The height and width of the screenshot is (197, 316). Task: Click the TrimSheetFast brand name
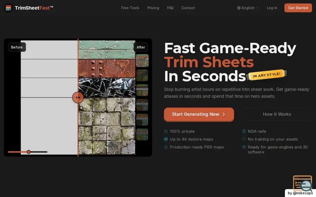(34, 8)
